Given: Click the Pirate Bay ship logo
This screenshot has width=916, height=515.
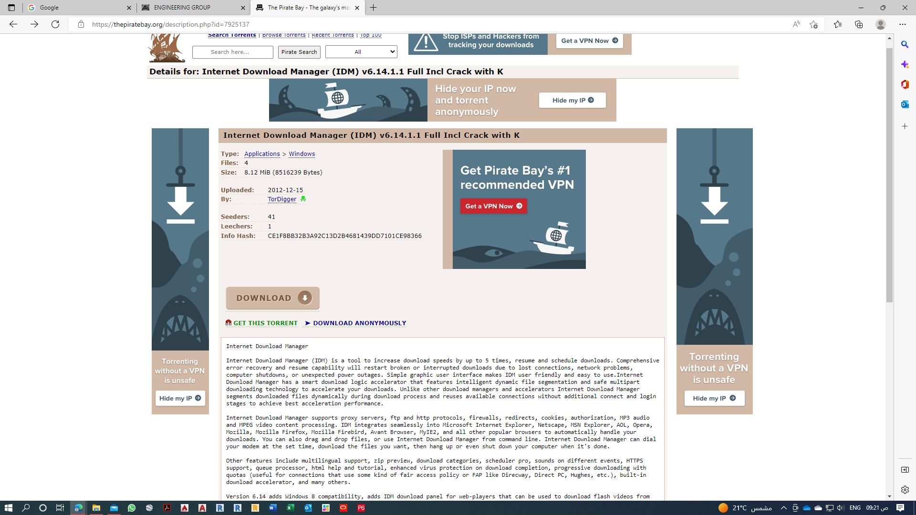Looking at the screenshot, I should coord(167,48).
